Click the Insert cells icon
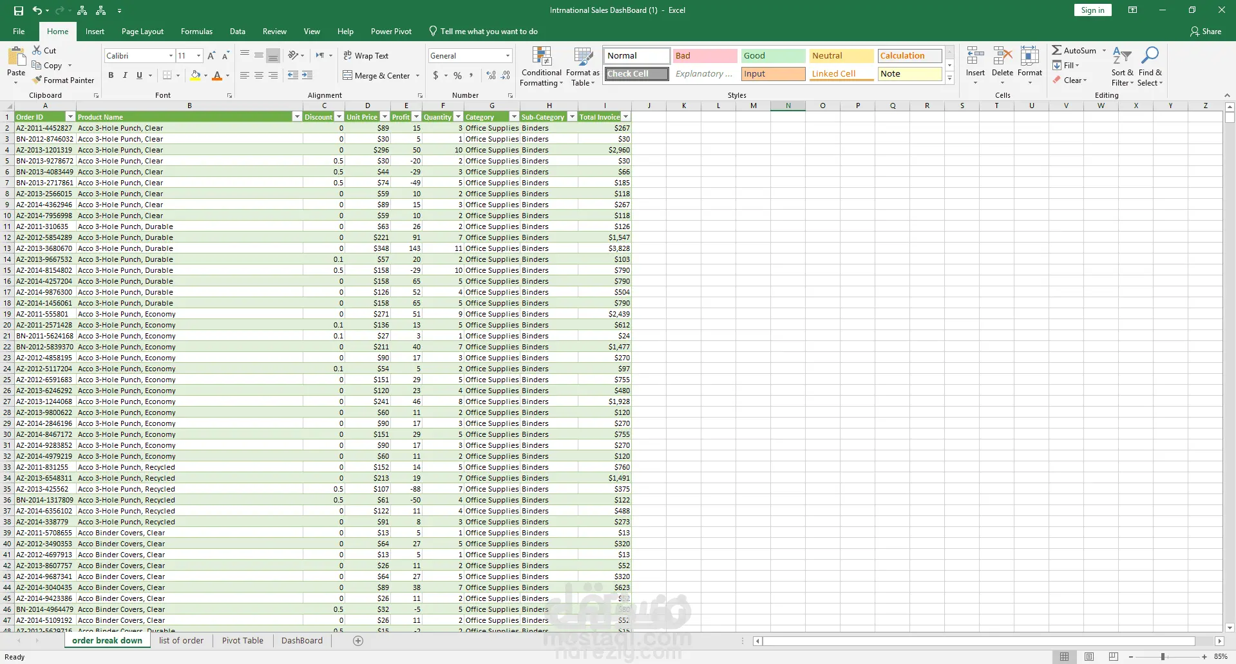The height and width of the screenshot is (664, 1236). (975, 57)
